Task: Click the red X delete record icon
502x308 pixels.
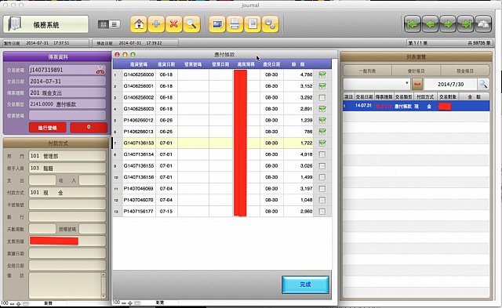Action: coord(174,24)
